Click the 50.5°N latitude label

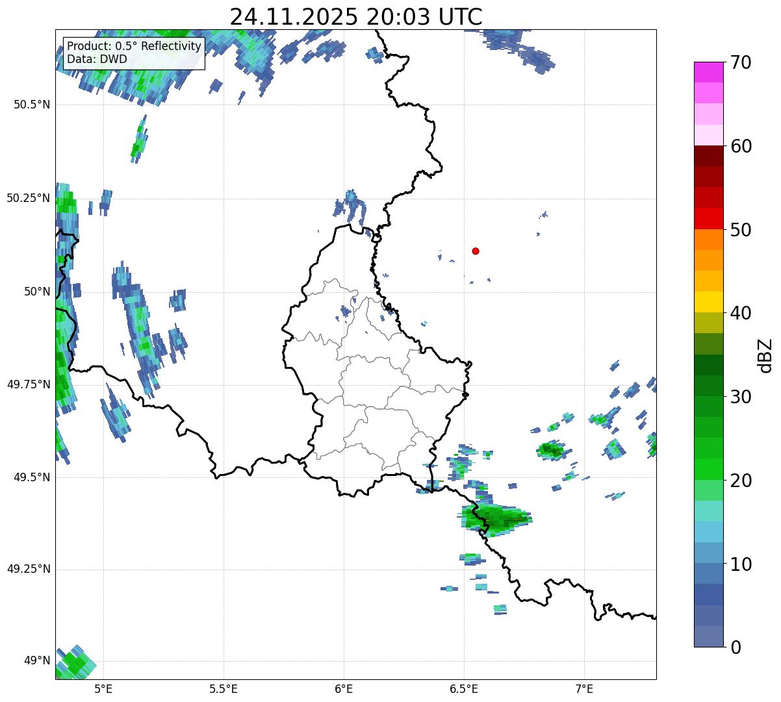click(x=32, y=105)
